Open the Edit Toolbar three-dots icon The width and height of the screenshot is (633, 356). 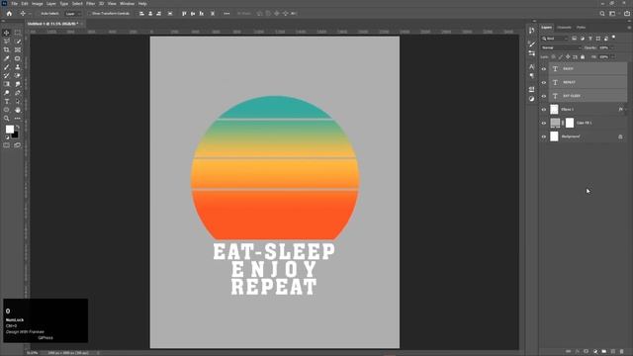pyautogui.click(x=18, y=119)
